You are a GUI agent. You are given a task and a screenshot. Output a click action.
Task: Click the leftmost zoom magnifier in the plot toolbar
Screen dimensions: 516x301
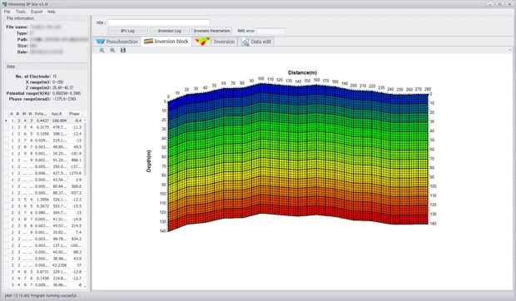(102, 50)
